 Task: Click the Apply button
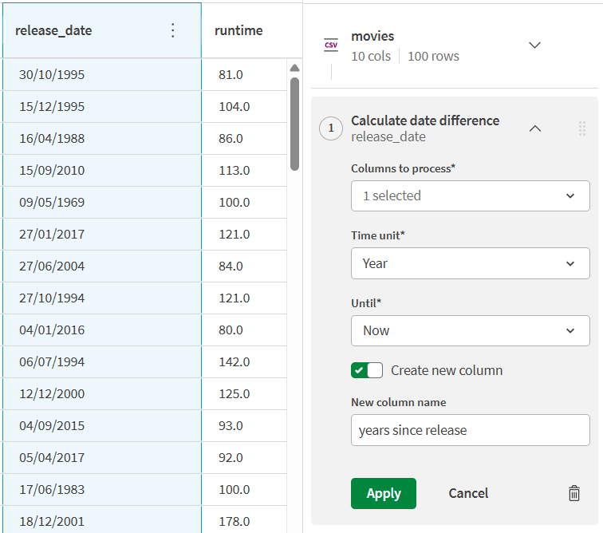[383, 493]
